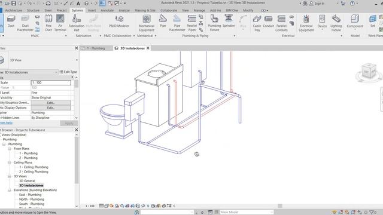Open the P&ID Modeler tool
The image size is (383, 215).
click(119, 21)
